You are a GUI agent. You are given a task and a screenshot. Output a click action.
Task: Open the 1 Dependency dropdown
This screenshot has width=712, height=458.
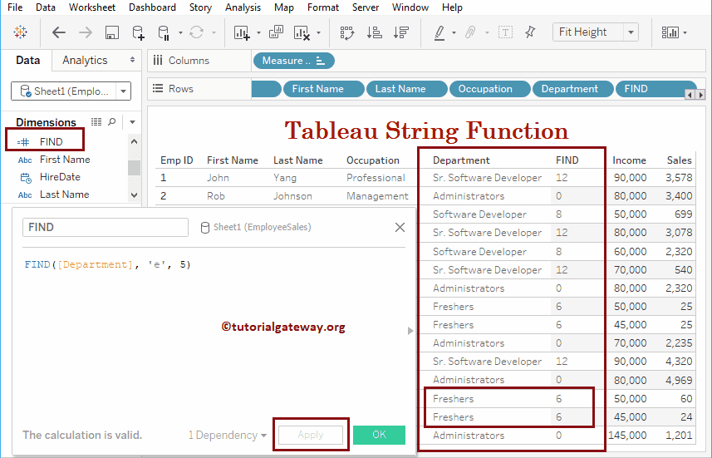pyautogui.click(x=228, y=435)
